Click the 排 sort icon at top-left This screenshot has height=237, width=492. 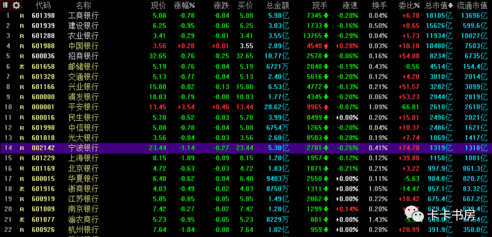point(5,5)
